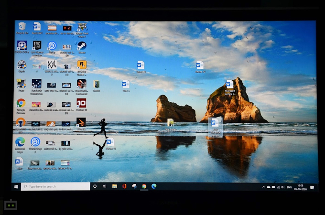The width and height of the screenshot is (325, 215).
Task: Launch Google Chrome desktop shortcut
Action: (x=21, y=106)
